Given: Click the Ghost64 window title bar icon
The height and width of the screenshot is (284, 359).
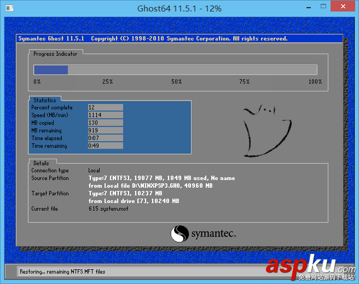Looking at the screenshot, I should 10,8.
